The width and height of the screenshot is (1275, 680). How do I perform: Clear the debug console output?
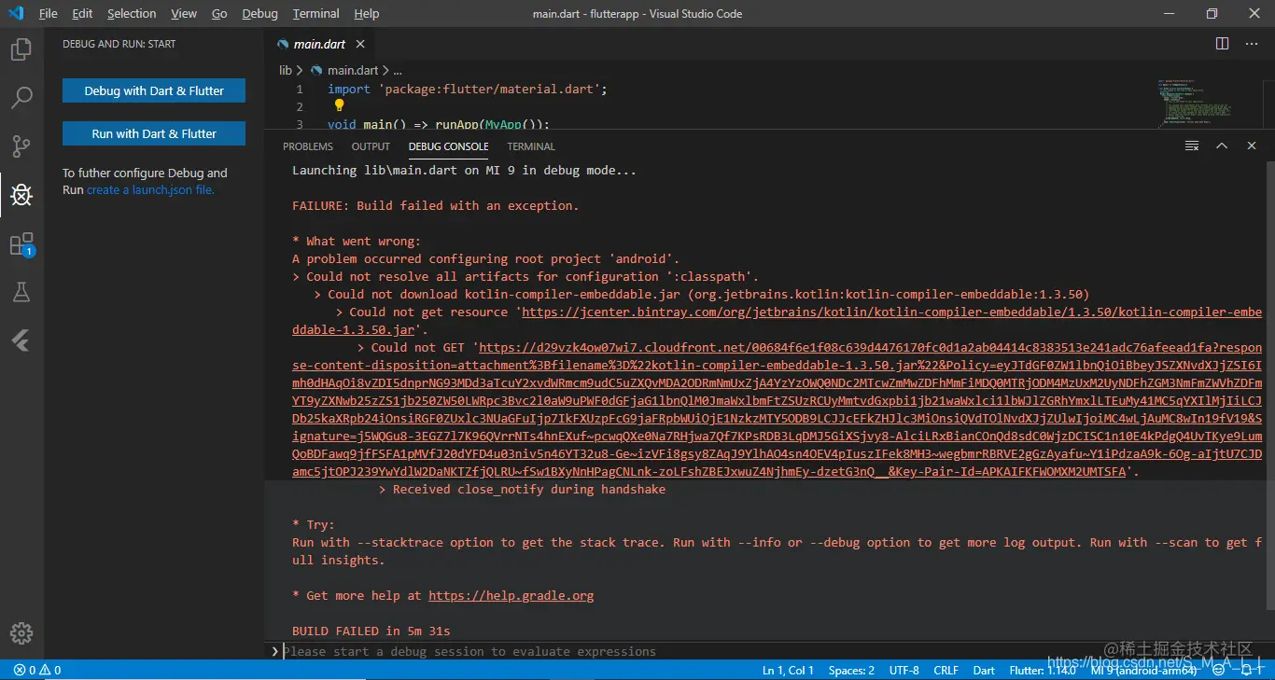pyautogui.click(x=1192, y=146)
